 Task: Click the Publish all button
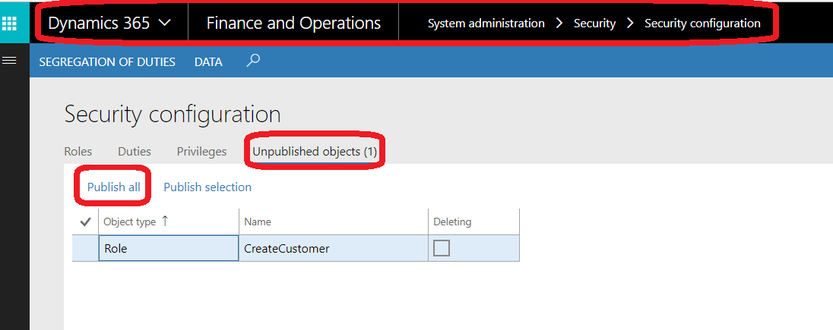[114, 187]
